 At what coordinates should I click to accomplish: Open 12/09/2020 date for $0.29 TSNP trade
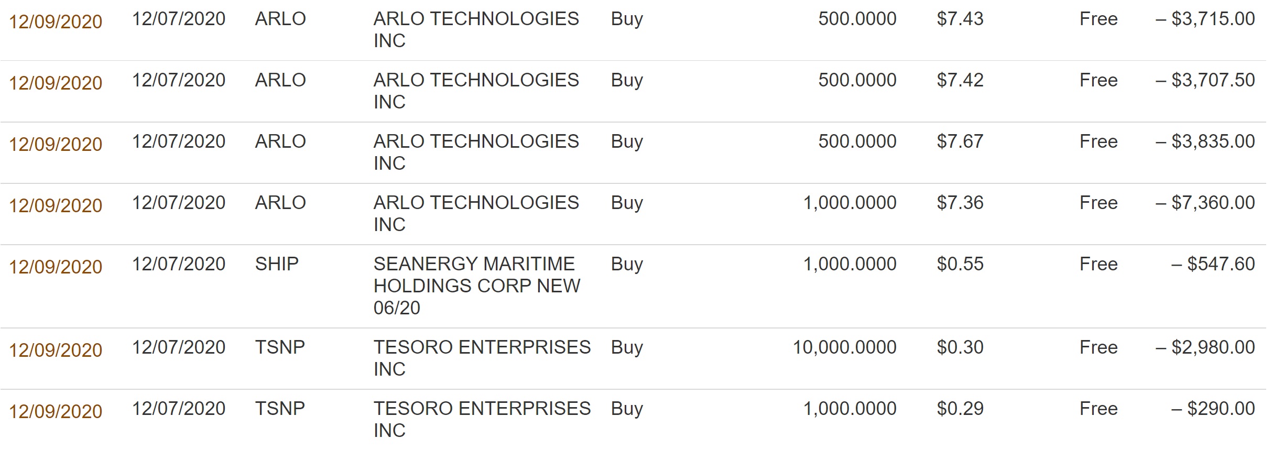coord(56,411)
